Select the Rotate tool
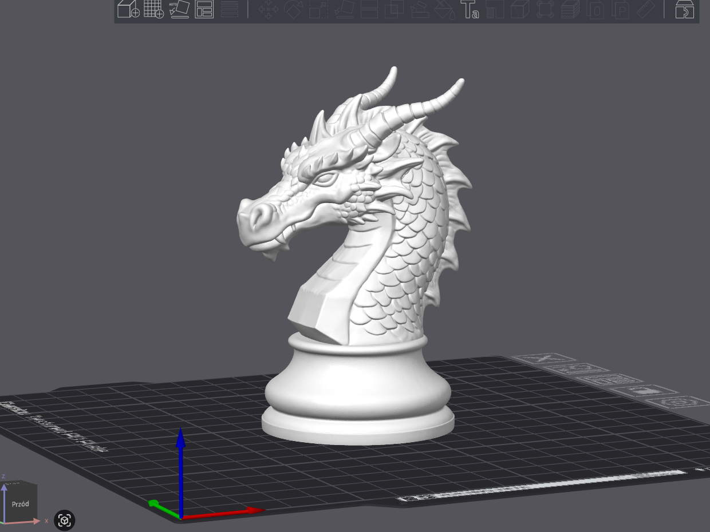This screenshot has height=532, width=710. point(293,10)
